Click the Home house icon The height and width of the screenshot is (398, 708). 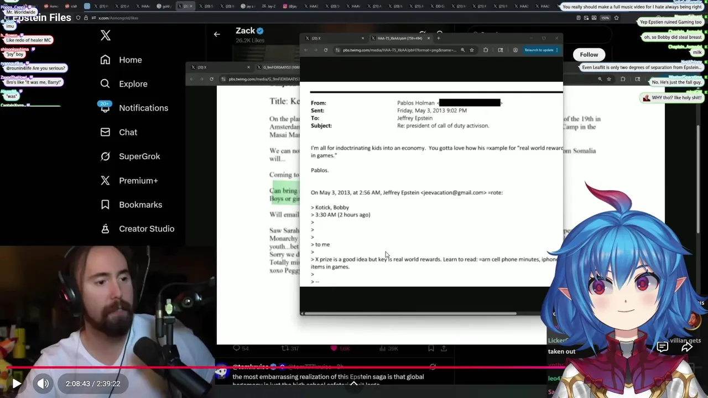[x=105, y=60]
